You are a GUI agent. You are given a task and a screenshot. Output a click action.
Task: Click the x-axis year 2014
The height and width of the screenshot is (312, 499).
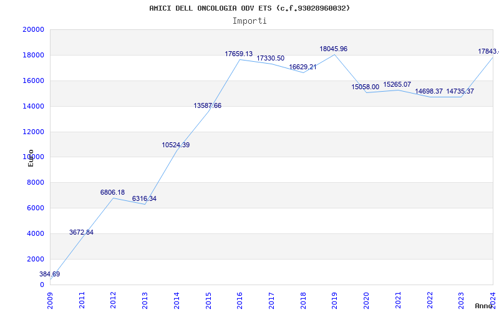point(177,301)
